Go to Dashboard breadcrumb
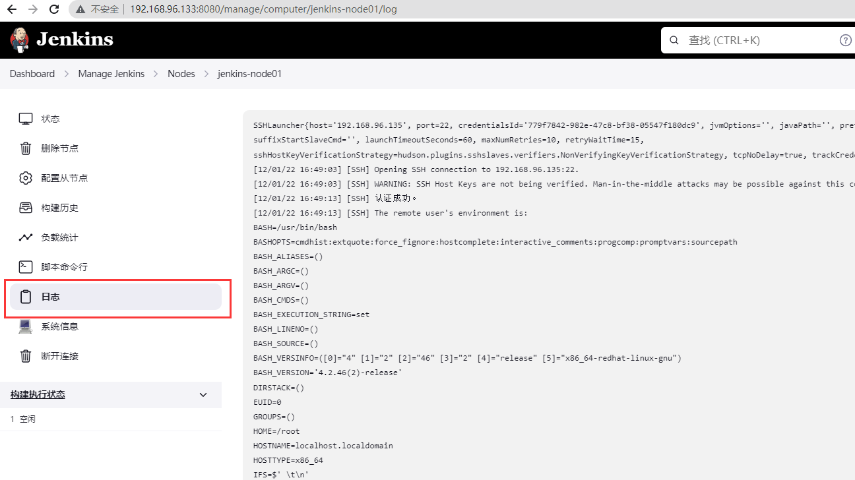855x480 pixels. coord(32,74)
